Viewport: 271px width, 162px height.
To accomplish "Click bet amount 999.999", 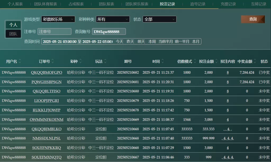I will (x=209, y=138).
